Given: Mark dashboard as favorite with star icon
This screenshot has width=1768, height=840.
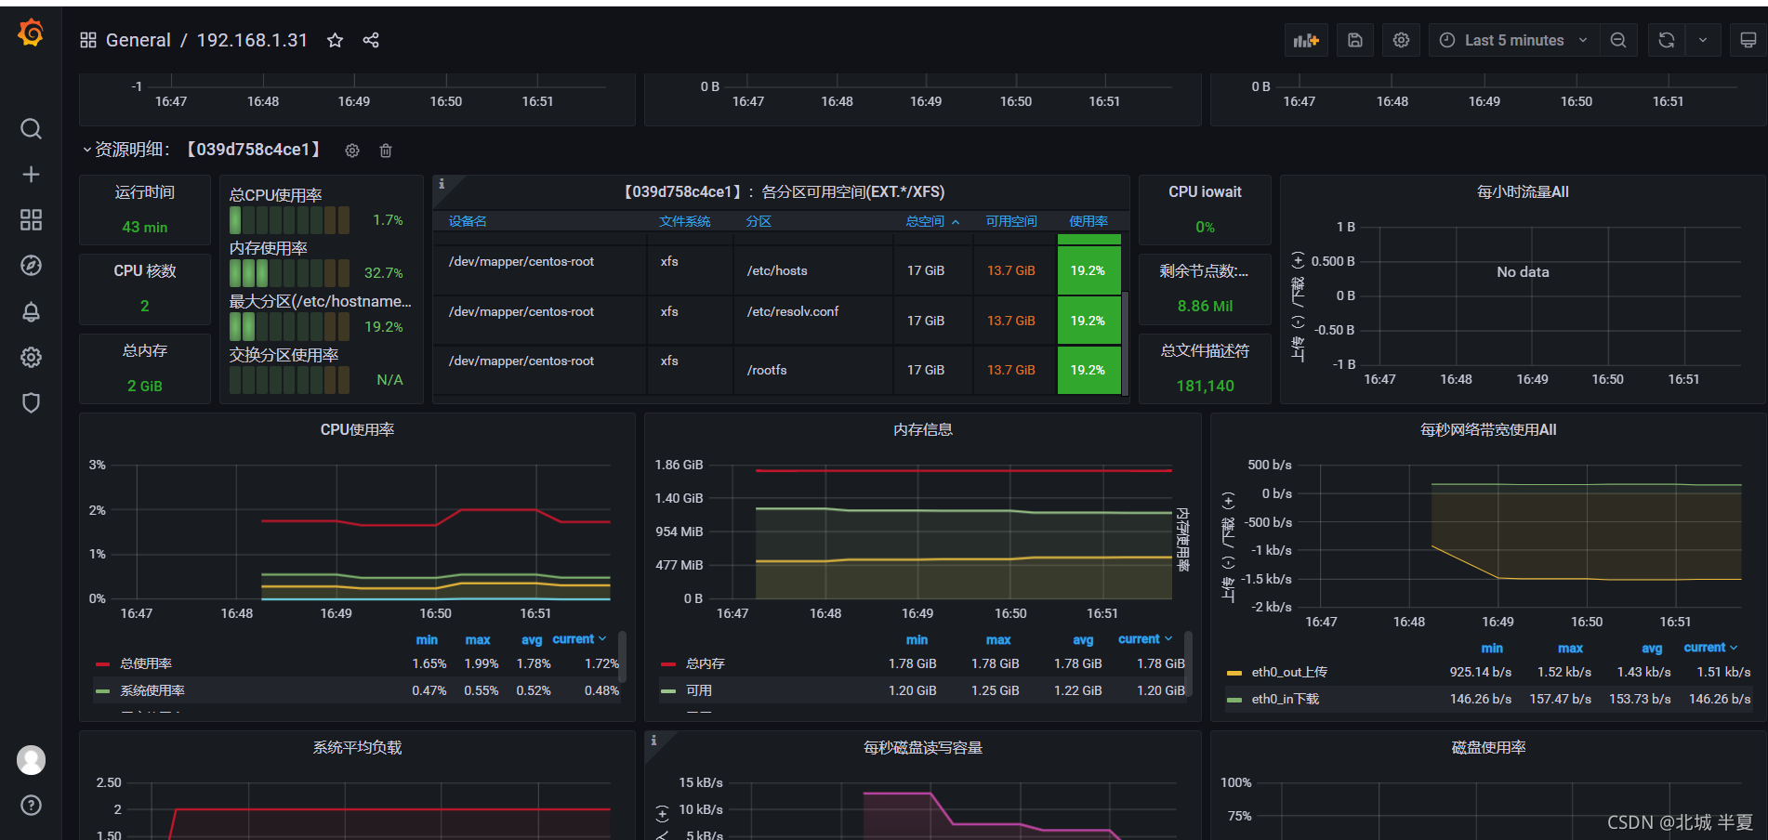Looking at the screenshot, I should tap(335, 40).
